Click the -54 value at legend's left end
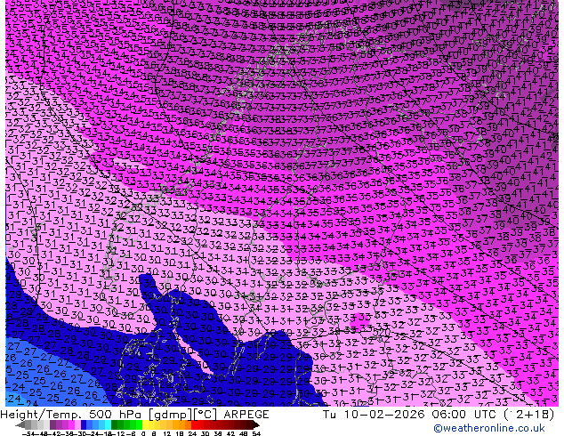The width and height of the screenshot is (564, 436). click(x=28, y=433)
